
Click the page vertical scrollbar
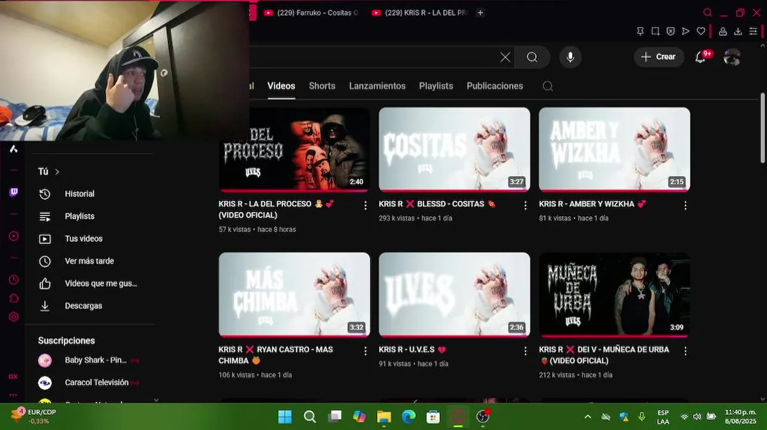click(763, 128)
